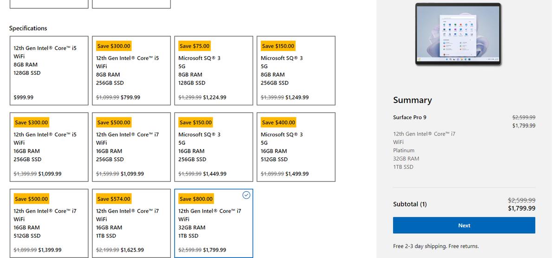This screenshot has width=557, height=258.
Task: Select Microsoft SQ 3 8GB 128GB SSD configuration
Action: 214,71
